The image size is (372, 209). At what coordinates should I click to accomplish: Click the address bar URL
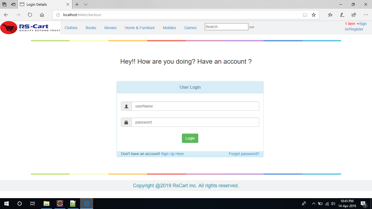pyautogui.click(x=82, y=15)
